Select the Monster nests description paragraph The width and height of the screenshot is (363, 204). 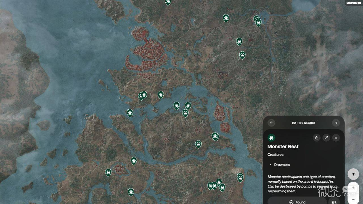(x=303, y=184)
